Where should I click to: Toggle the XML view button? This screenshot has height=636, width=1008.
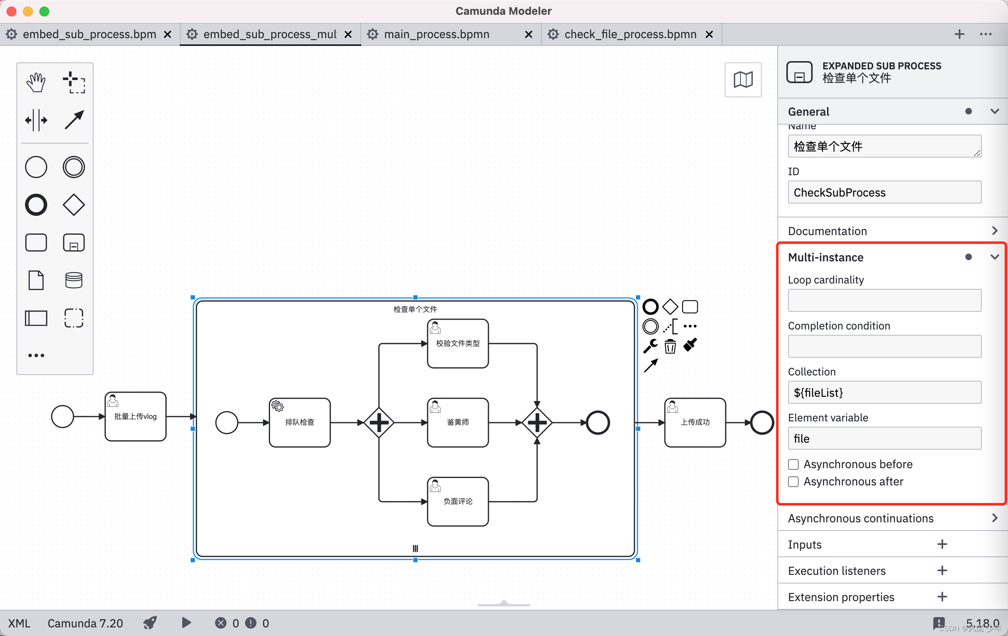[19, 623]
